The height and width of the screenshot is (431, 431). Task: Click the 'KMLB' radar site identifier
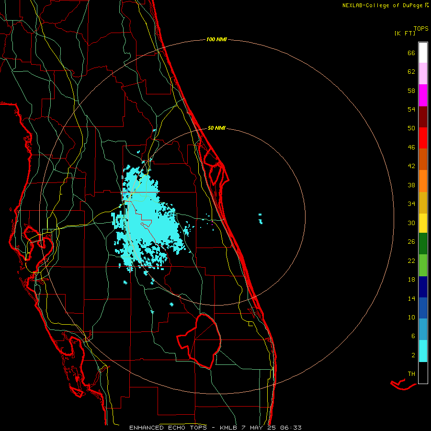pos(228,428)
